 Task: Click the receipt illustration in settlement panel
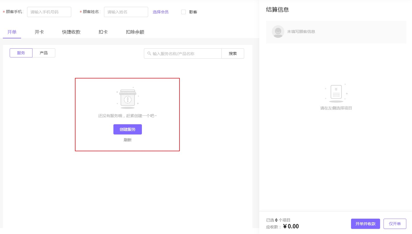(336, 93)
